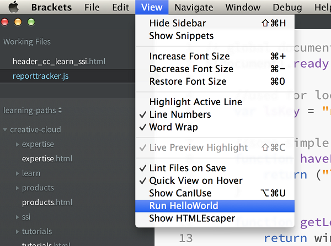Choose Increase Font Size
The height and width of the screenshot is (246, 331).
point(215,56)
